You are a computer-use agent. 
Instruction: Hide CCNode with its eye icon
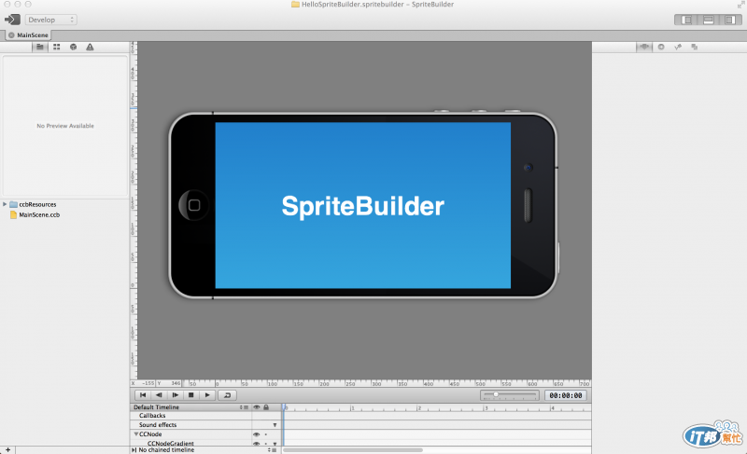pos(256,434)
